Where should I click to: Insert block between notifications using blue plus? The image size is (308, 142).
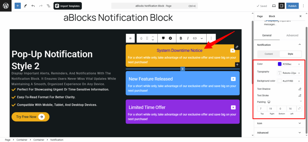(183, 69)
